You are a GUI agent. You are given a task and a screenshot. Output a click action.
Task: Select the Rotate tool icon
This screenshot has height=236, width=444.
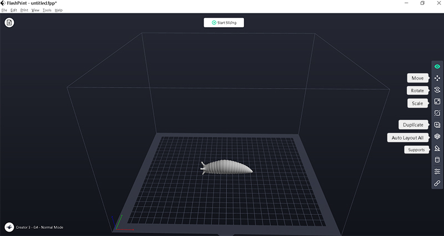click(x=437, y=90)
